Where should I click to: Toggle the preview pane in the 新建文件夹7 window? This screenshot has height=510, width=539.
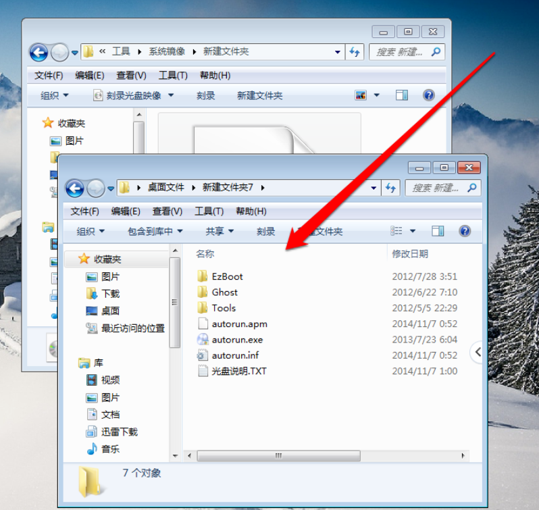point(438,231)
